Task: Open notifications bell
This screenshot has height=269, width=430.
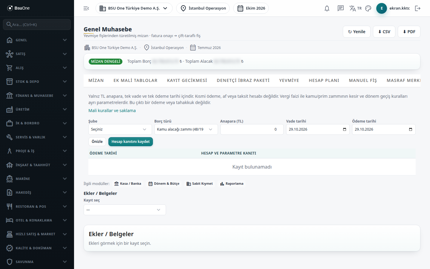Action: tap(327, 8)
